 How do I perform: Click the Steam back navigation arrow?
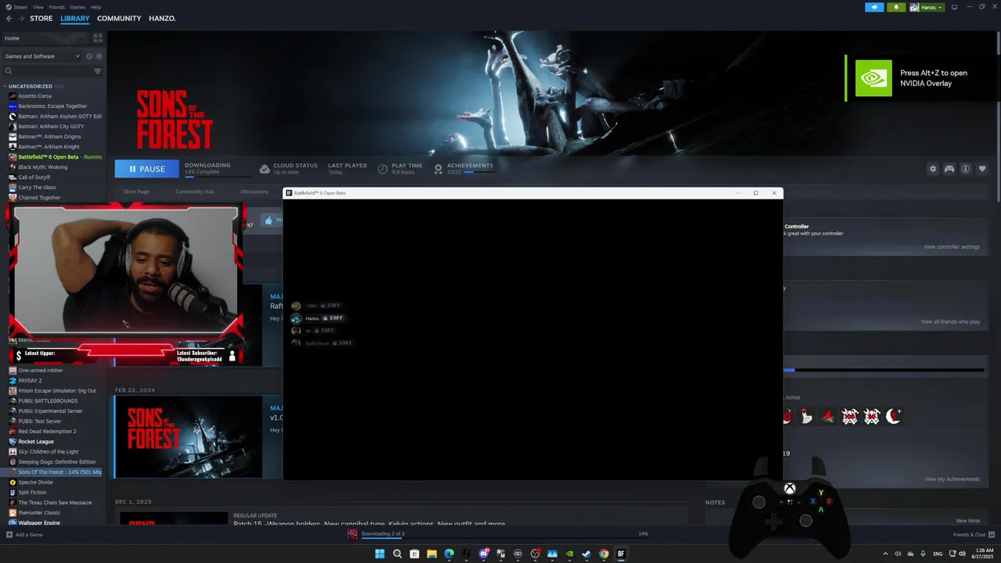pyautogui.click(x=9, y=19)
